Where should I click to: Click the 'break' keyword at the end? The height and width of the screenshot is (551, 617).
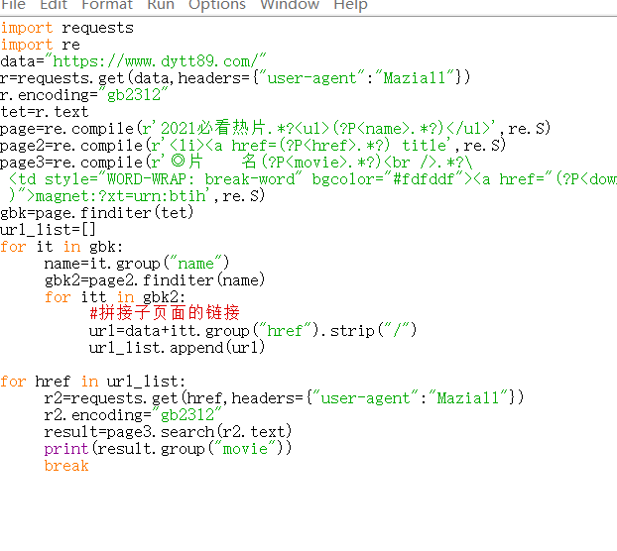click(66, 466)
